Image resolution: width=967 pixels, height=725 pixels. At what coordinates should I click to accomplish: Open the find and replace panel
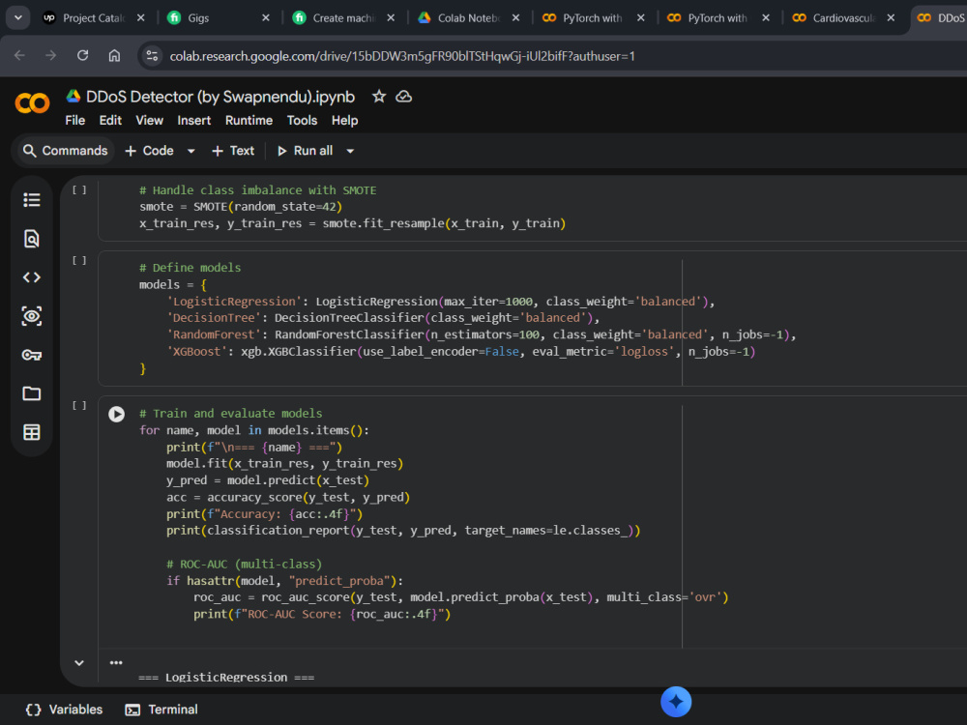click(32, 239)
